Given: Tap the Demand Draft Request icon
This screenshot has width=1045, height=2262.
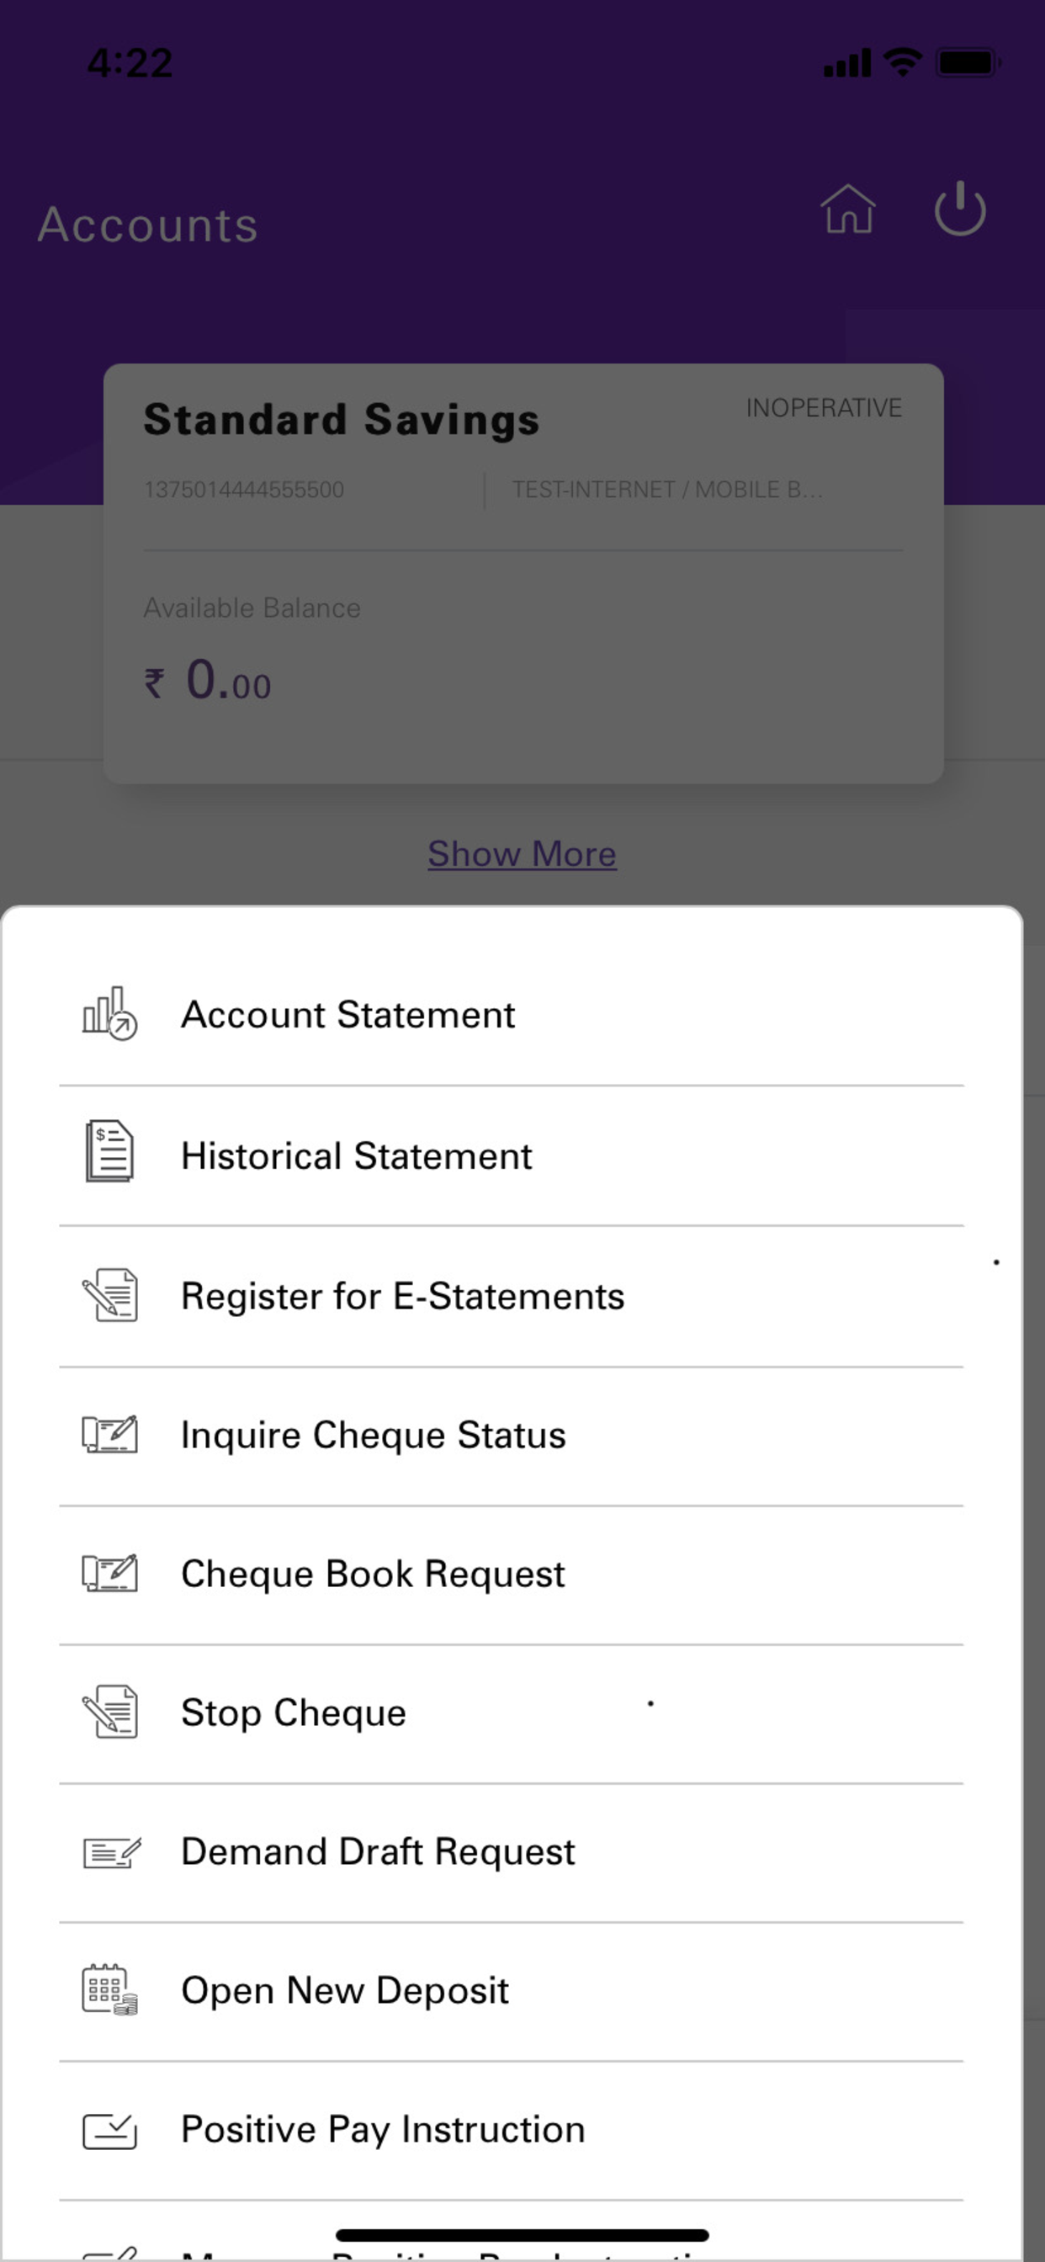Looking at the screenshot, I should point(112,1852).
